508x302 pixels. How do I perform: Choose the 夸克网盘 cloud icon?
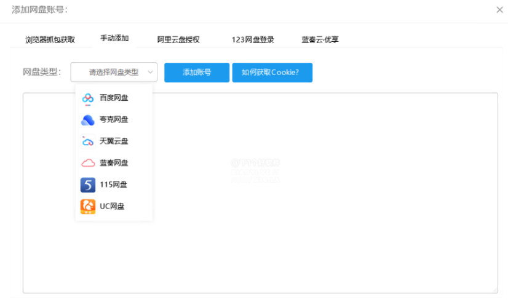(x=88, y=120)
